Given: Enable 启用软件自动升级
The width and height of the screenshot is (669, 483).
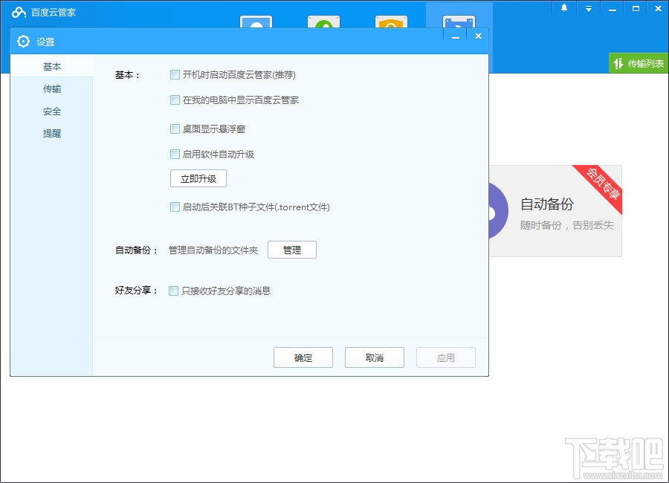Looking at the screenshot, I should pyautogui.click(x=175, y=154).
